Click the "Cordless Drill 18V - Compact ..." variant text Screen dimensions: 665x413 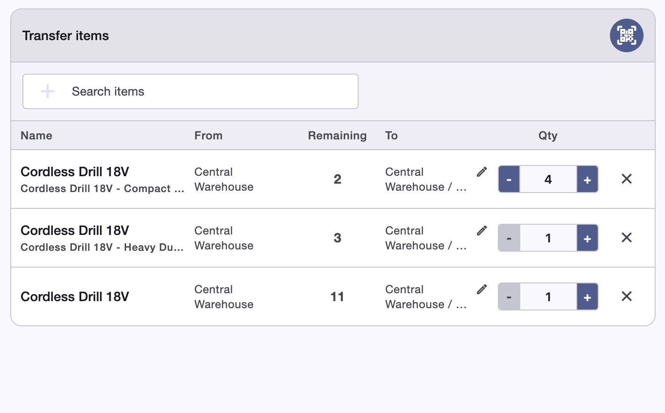pyautogui.click(x=102, y=189)
